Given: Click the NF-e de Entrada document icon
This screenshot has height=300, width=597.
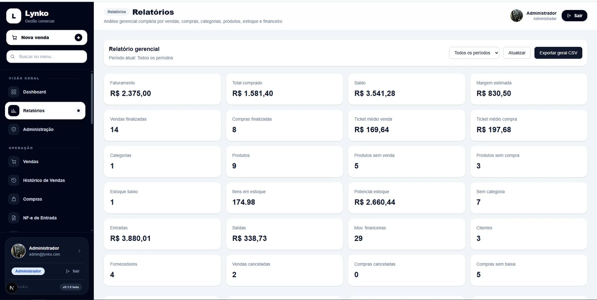Looking at the screenshot, I should tap(14, 218).
